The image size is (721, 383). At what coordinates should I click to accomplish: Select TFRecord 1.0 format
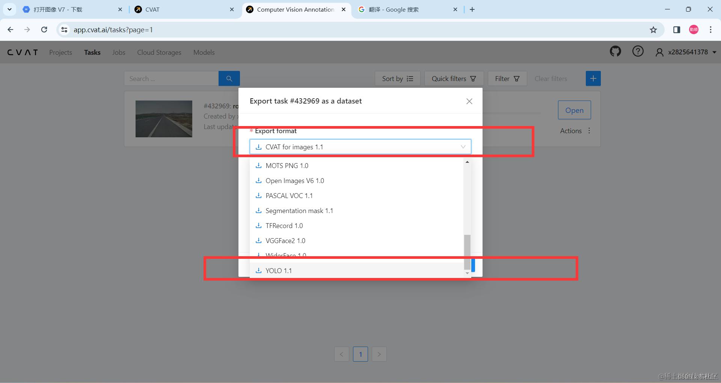(x=357, y=225)
